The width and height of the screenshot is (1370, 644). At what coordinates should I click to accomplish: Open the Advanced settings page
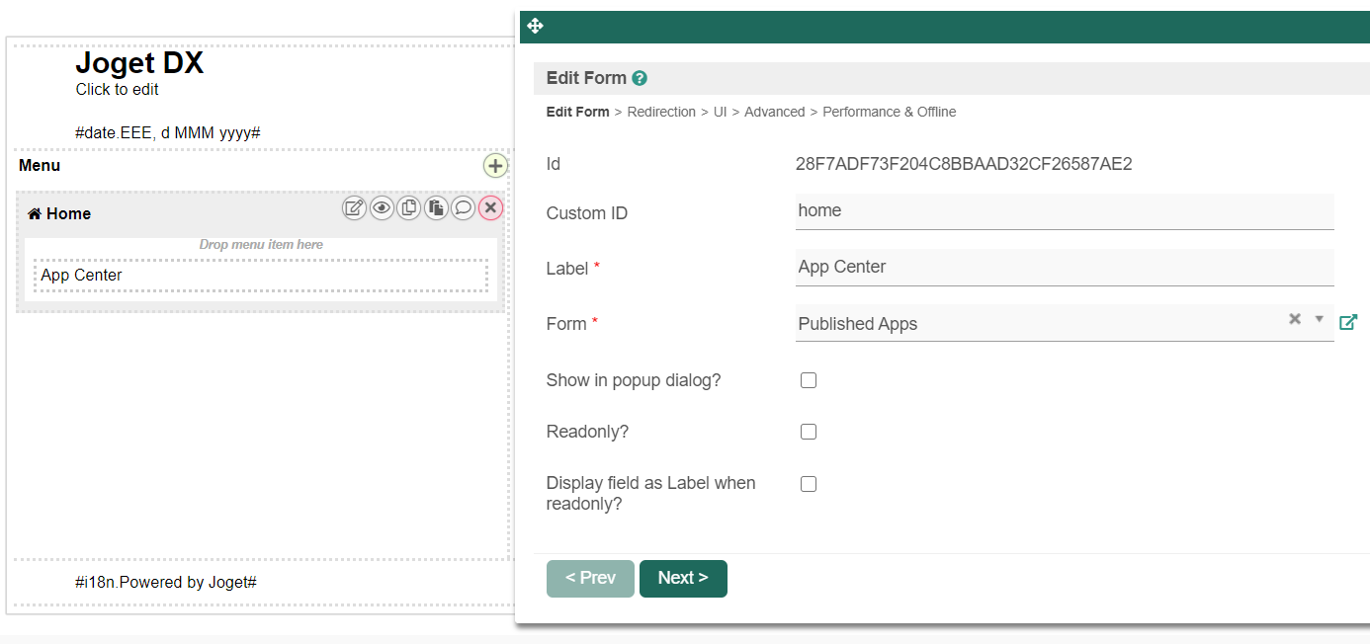774,112
